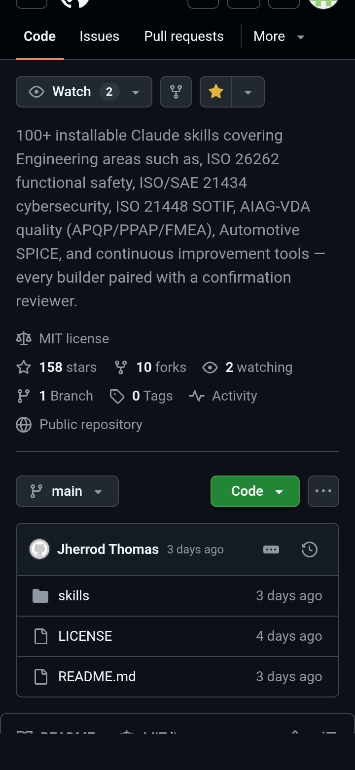Open the star lists dropdown arrow
The width and height of the screenshot is (355, 770).
pos(248,92)
